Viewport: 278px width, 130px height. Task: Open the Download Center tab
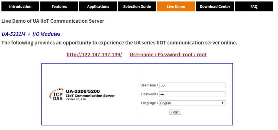tap(215, 6)
